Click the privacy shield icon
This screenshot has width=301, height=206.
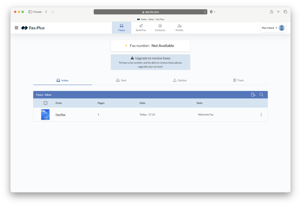(x=211, y=12)
